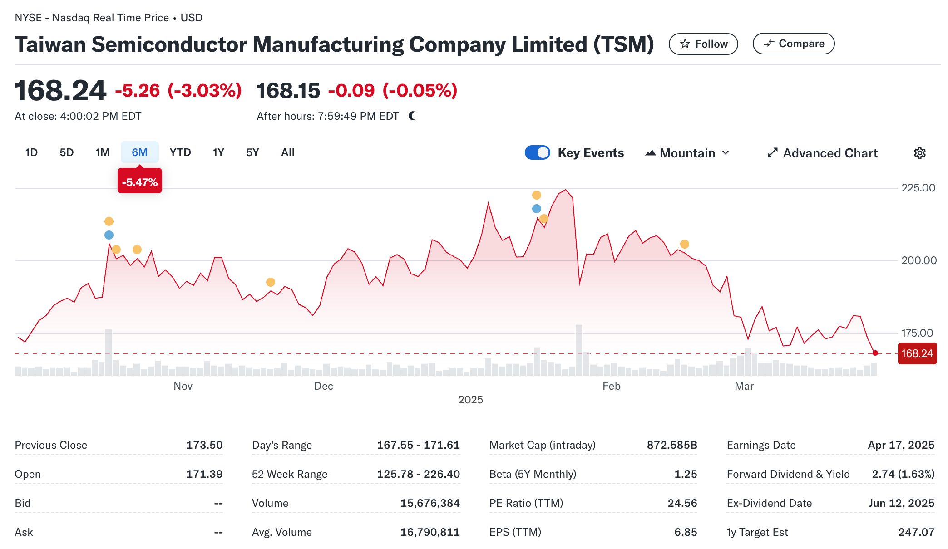Image resolution: width=948 pixels, height=549 pixels.
Task: Select the 1D time range tab
Action: pyautogui.click(x=31, y=152)
